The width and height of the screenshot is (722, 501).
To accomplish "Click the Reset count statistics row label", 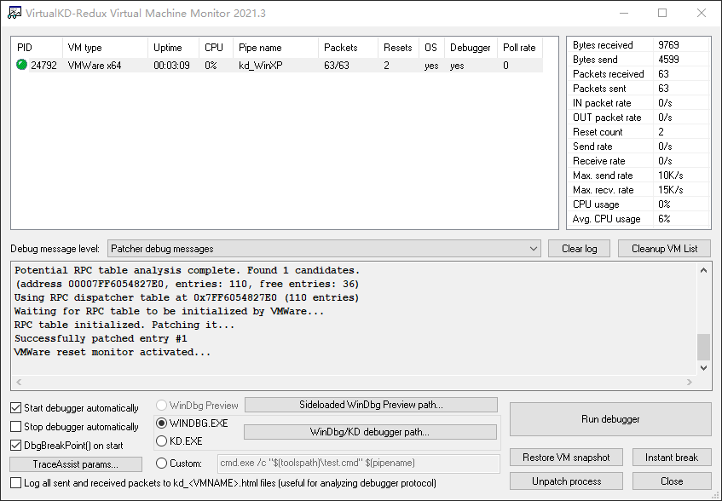I will [x=598, y=132].
